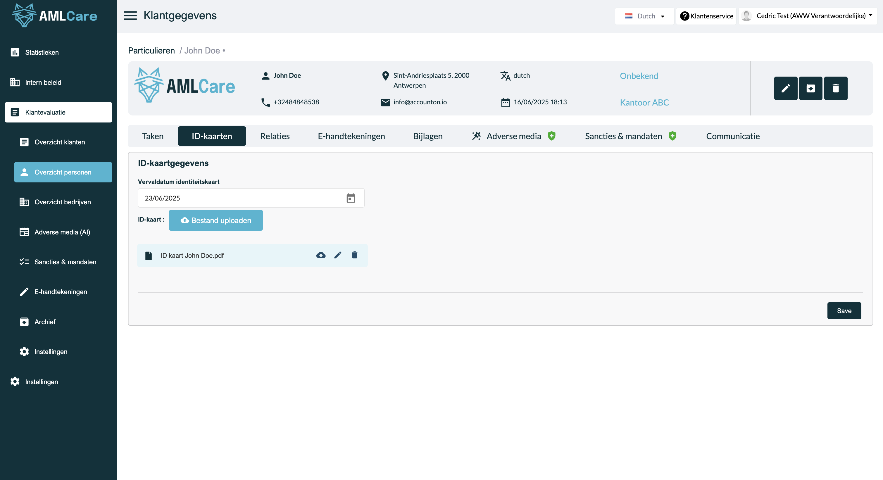Open the Bijlagen tab
The width and height of the screenshot is (883, 480).
pos(428,136)
